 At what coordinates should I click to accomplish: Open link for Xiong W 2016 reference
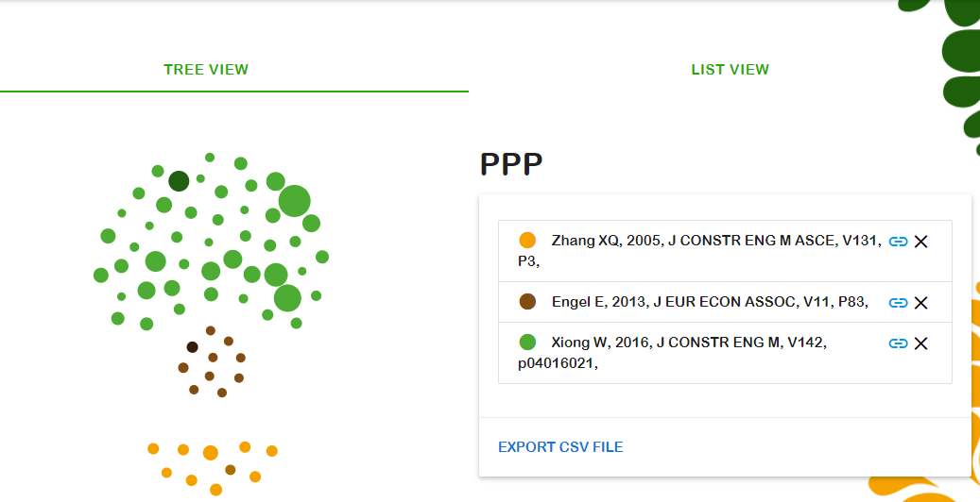point(898,343)
